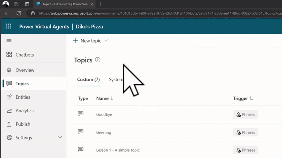Reload the page with refresh icon

pyautogui.click(x=19, y=13)
